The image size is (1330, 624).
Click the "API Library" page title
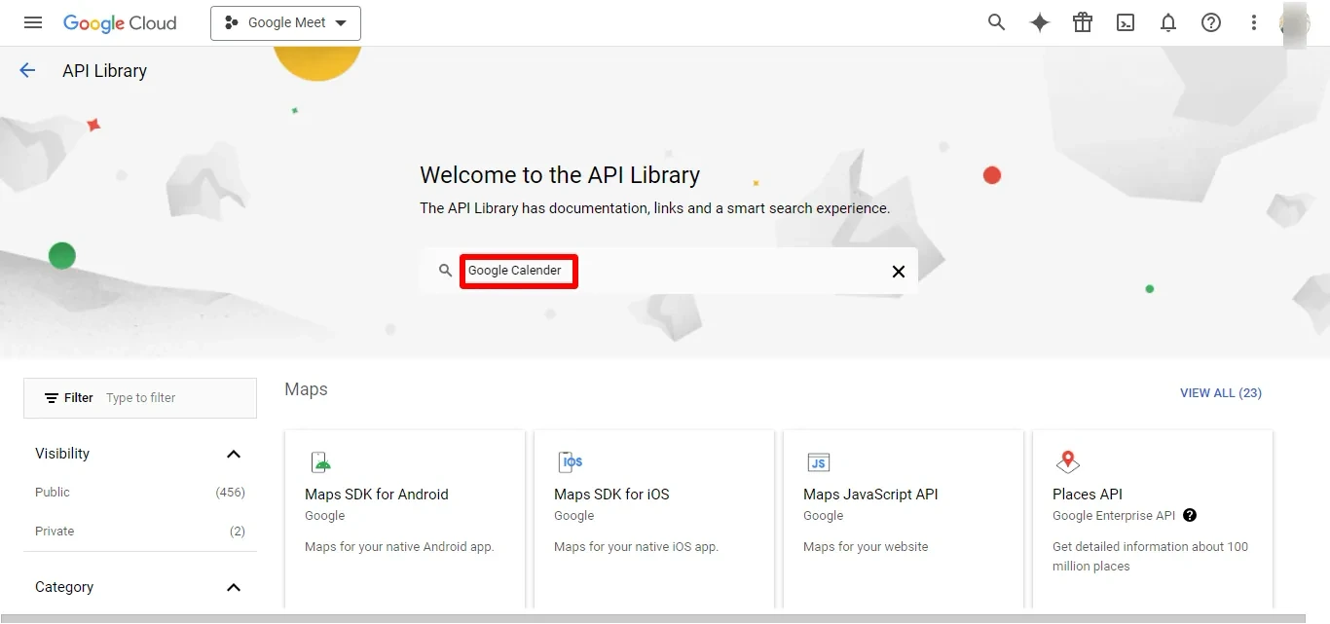[104, 71]
